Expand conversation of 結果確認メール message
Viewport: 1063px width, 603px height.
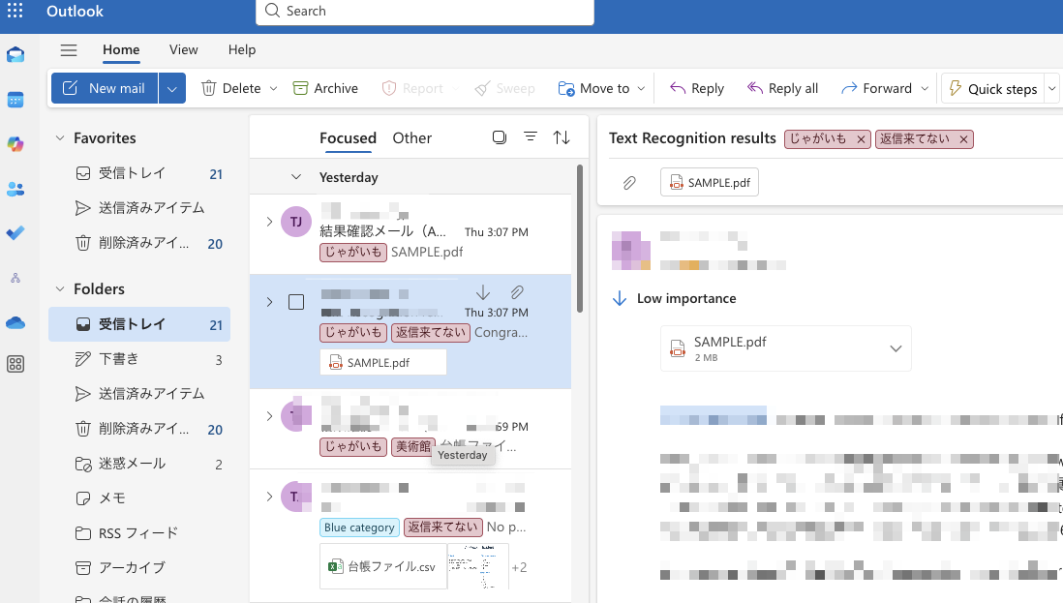pyautogui.click(x=269, y=222)
